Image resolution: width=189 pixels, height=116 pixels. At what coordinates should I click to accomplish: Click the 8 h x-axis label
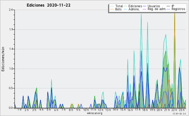(71, 110)
